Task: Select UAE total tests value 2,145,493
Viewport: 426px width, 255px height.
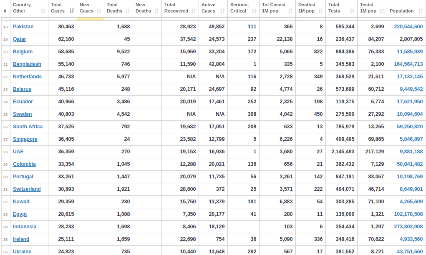Action: coord(343,151)
